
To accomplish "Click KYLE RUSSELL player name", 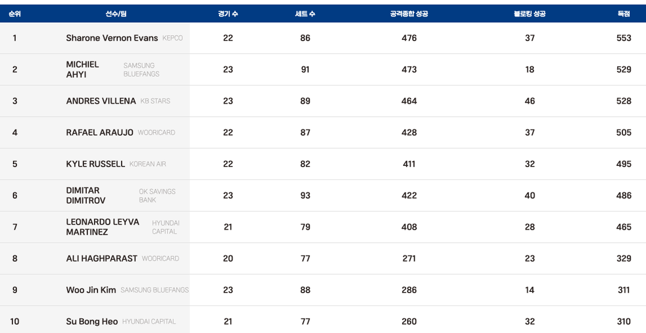I will [95, 164].
